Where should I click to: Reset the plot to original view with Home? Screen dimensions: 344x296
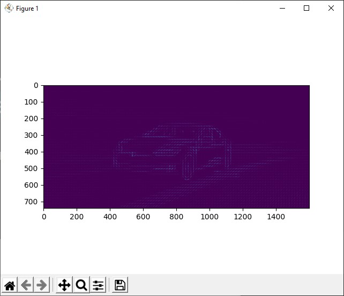click(10, 285)
